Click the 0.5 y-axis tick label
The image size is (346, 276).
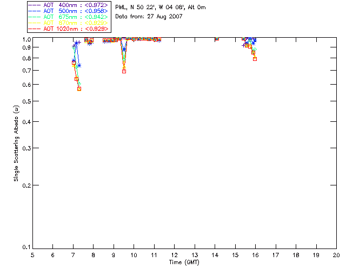[x=26, y=101]
